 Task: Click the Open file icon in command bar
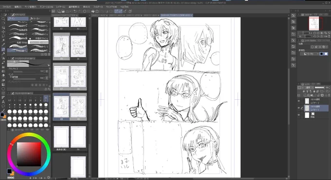[63, 11]
